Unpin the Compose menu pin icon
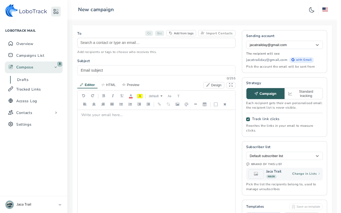The height and width of the screenshot is (213, 341). tap(60, 64)
